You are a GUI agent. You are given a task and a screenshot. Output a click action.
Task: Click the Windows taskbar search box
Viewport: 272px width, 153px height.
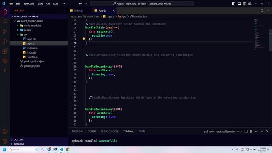tap(23, 150)
